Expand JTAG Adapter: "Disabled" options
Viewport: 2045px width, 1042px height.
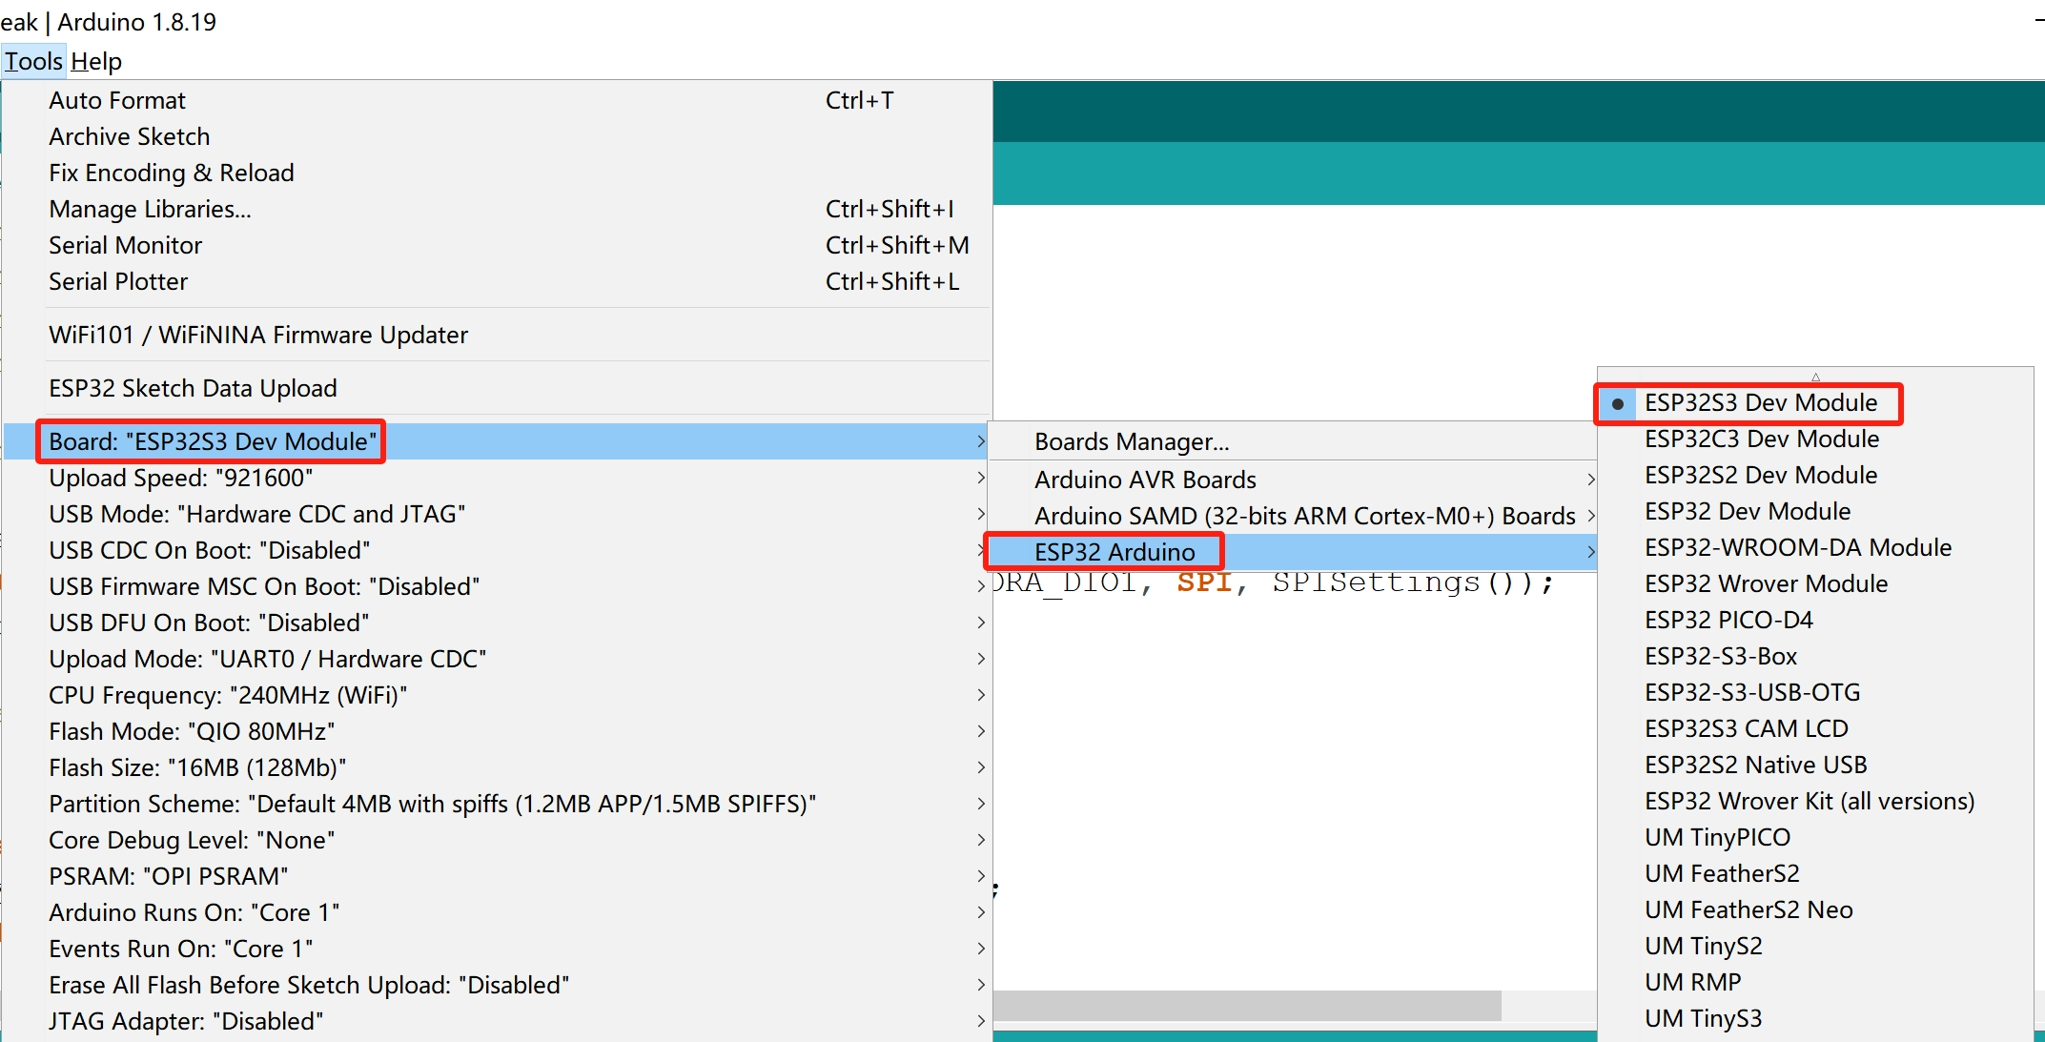[x=496, y=1021]
